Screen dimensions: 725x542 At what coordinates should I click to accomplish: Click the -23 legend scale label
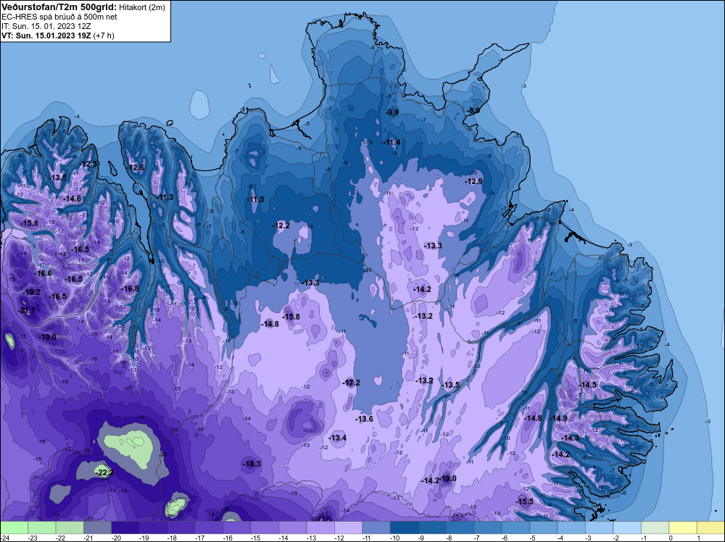(33, 538)
